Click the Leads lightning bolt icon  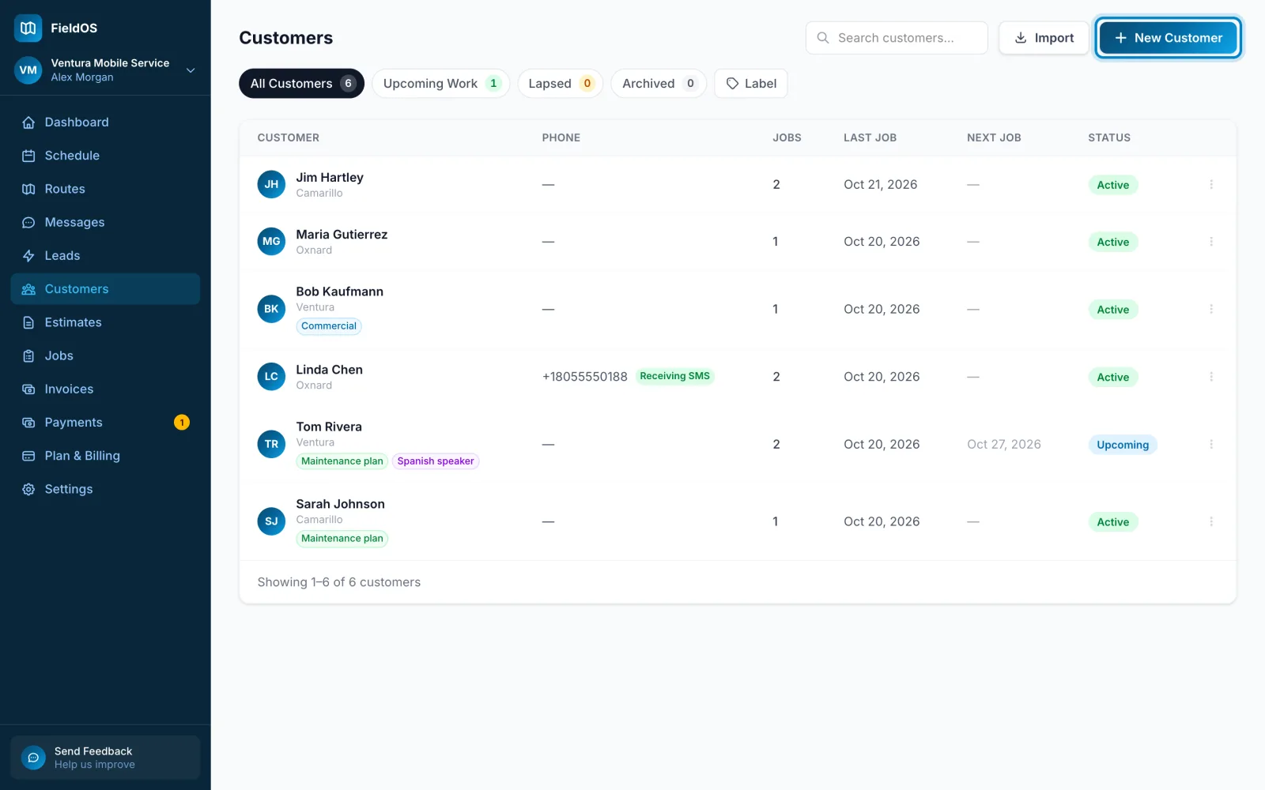[x=28, y=256]
